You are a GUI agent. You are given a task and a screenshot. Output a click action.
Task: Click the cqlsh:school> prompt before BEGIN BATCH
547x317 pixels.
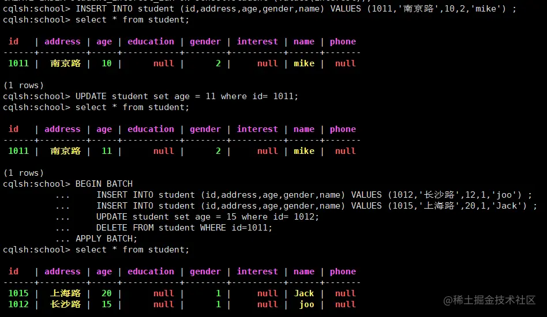point(36,184)
